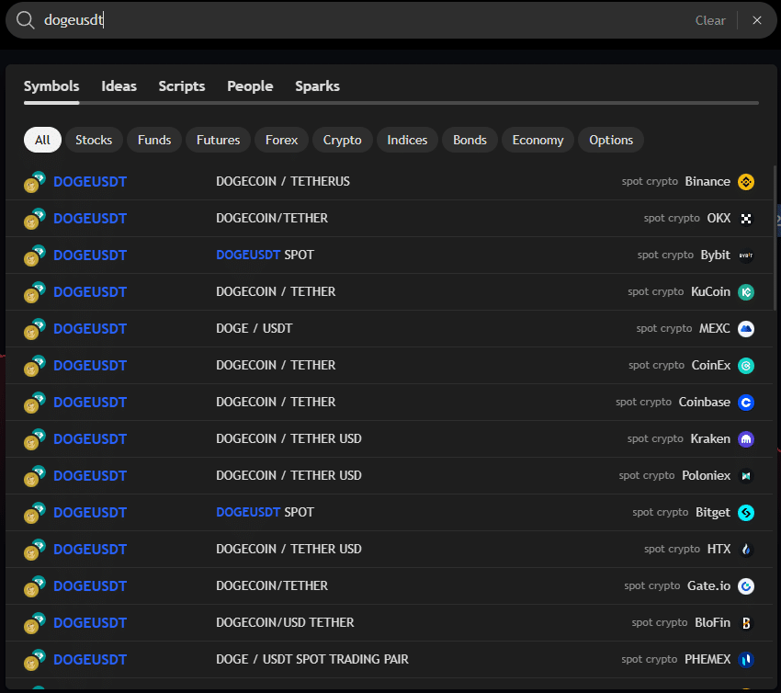
Task: Click the Dogecoin pair icon in KuCoin row
Action: click(34, 292)
